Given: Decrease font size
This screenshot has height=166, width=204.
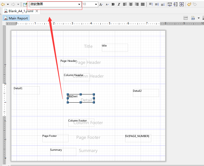Looking at the screenshot, I should (107, 4).
